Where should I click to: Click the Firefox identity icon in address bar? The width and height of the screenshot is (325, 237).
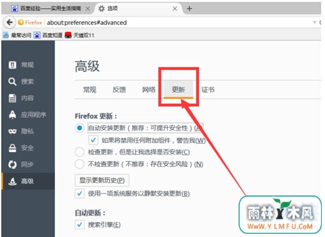pyautogui.click(x=21, y=22)
